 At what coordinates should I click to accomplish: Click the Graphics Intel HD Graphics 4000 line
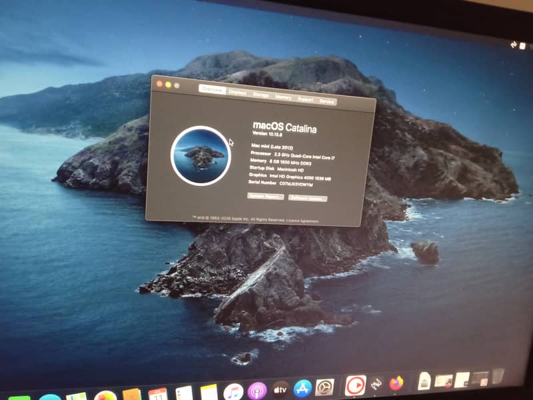[290, 177]
